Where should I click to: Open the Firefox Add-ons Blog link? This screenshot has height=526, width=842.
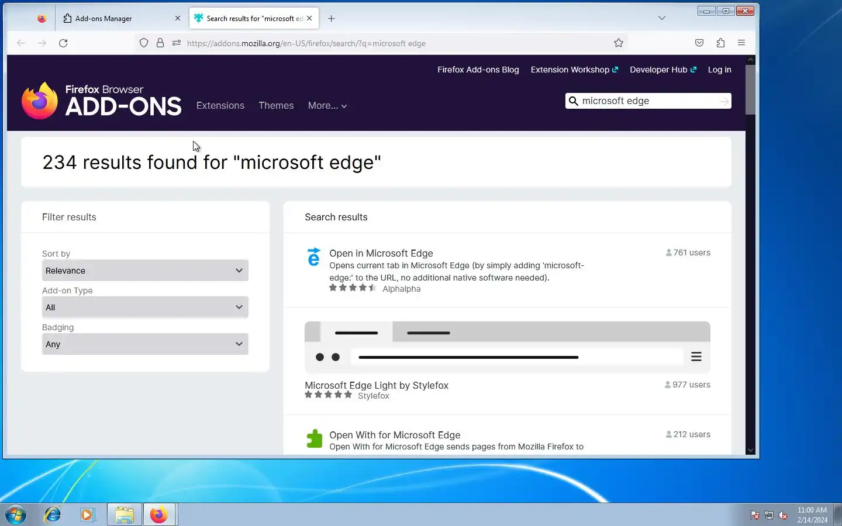[x=478, y=70]
